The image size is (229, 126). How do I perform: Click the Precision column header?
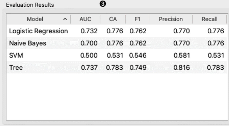click(171, 19)
